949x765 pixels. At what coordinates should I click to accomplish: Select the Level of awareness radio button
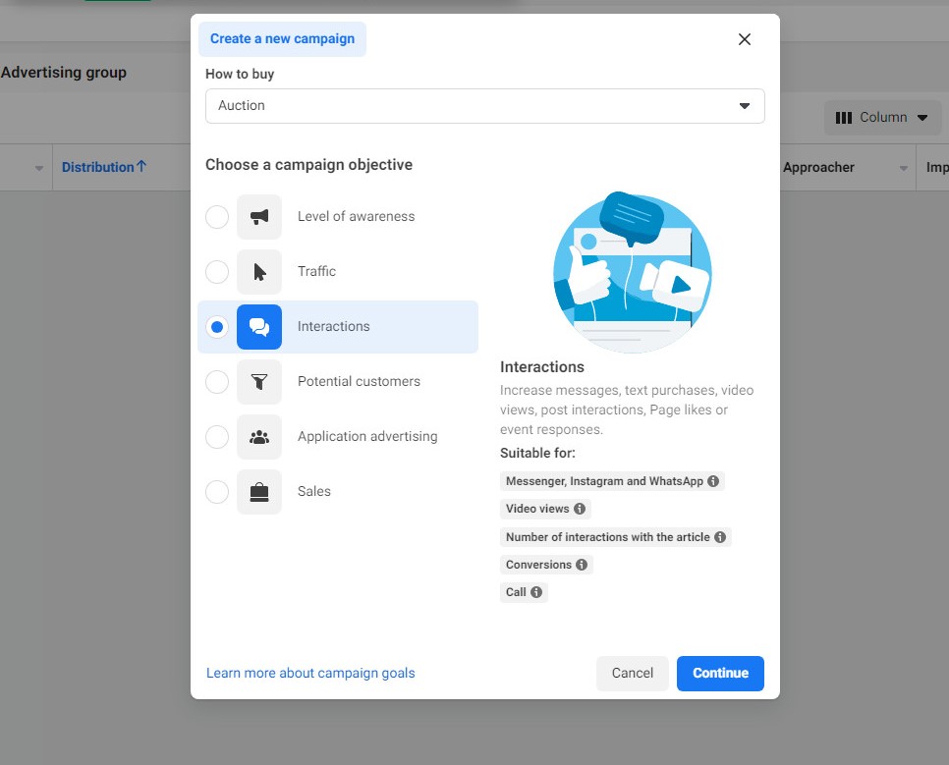217,217
